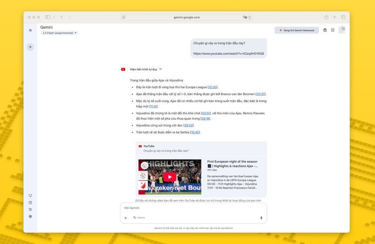Toggle Safari sidebar button
Screen dimensions: 375x244
click(48, 17)
